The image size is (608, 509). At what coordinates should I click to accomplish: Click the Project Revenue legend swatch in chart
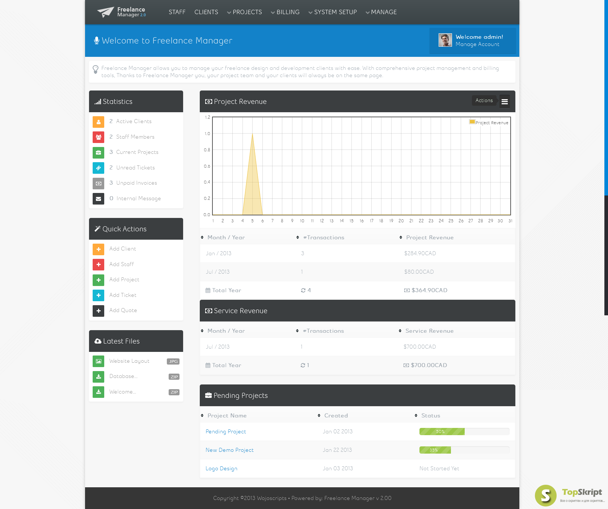472,122
